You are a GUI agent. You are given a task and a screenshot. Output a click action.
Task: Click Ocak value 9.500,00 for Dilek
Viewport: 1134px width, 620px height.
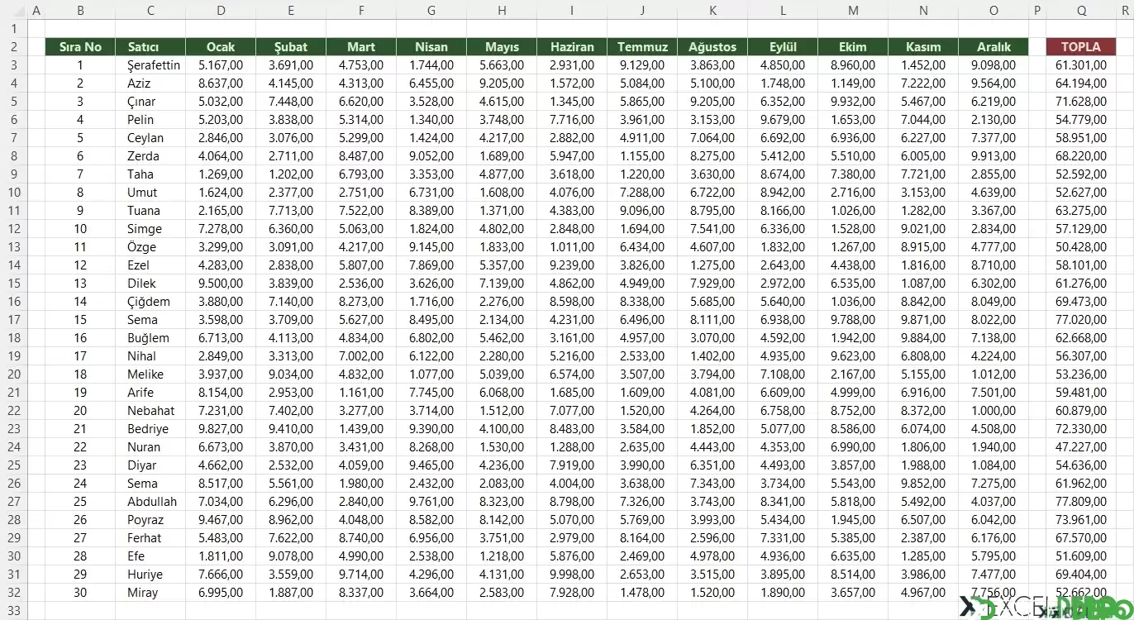pos(221,284)
